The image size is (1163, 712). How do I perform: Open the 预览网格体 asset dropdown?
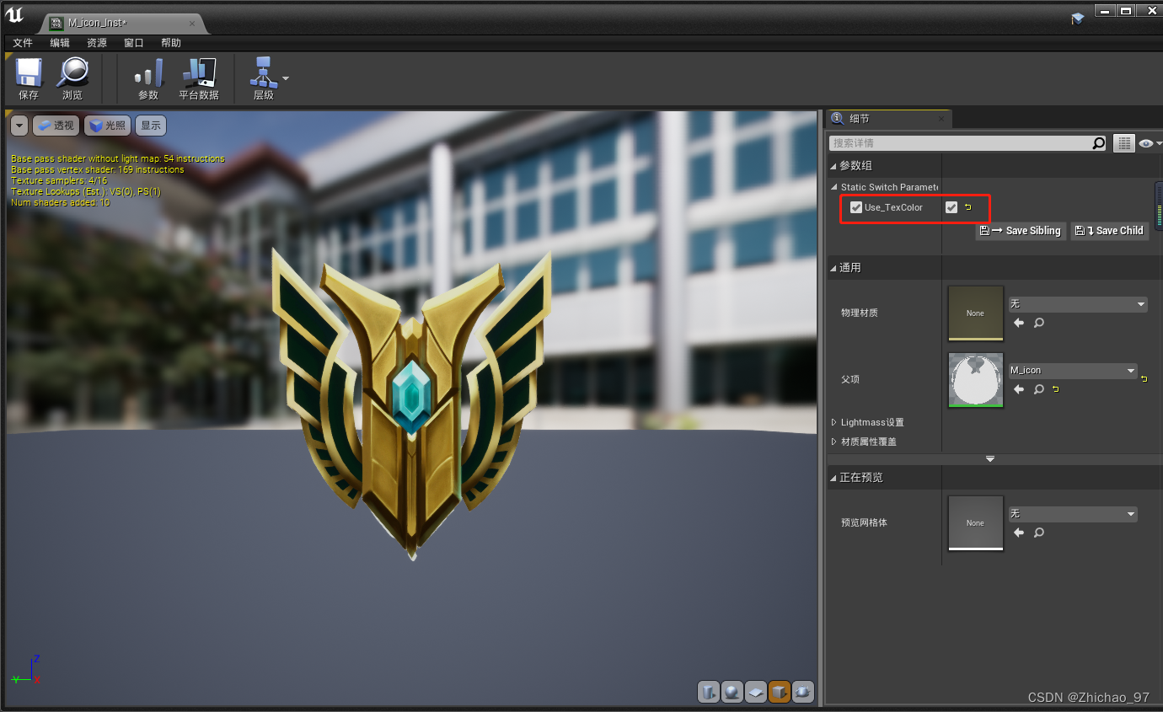point(1073,514)
